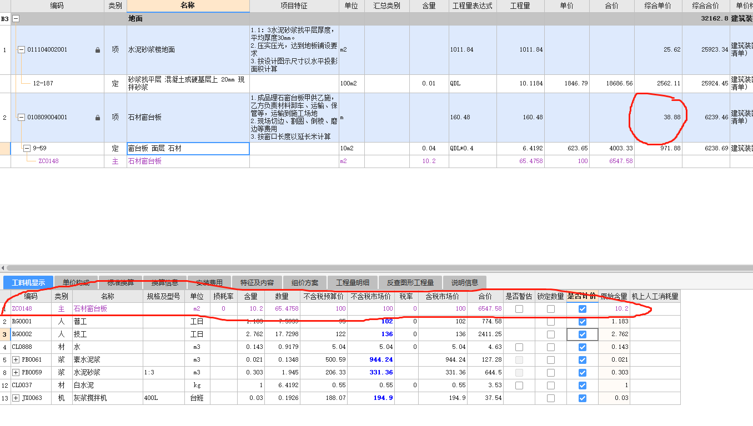This screenshot has width=753, height=426.
Task: Open the 特征及内容 tab
Action: 257,283
